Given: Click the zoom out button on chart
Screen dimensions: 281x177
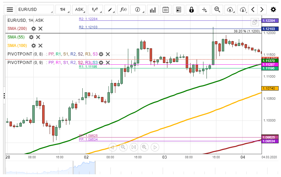Looking at the screenshot, I should (123, 147).
